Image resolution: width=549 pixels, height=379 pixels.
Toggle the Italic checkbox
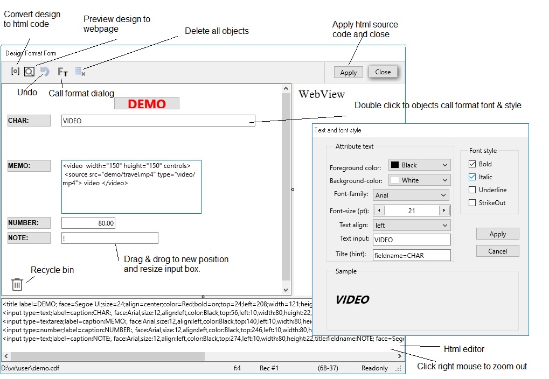[472, 177]
